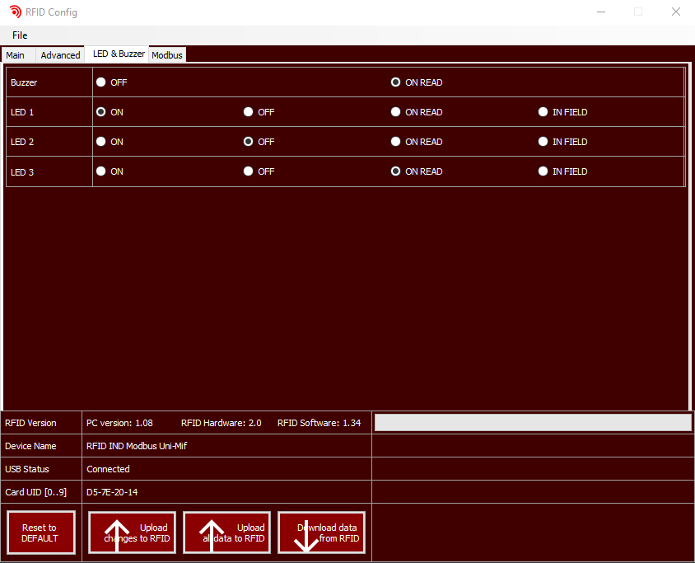This screenshot has height=563, width=695.
Task: Close the RFID Config window
Action: tap(675, 12)
